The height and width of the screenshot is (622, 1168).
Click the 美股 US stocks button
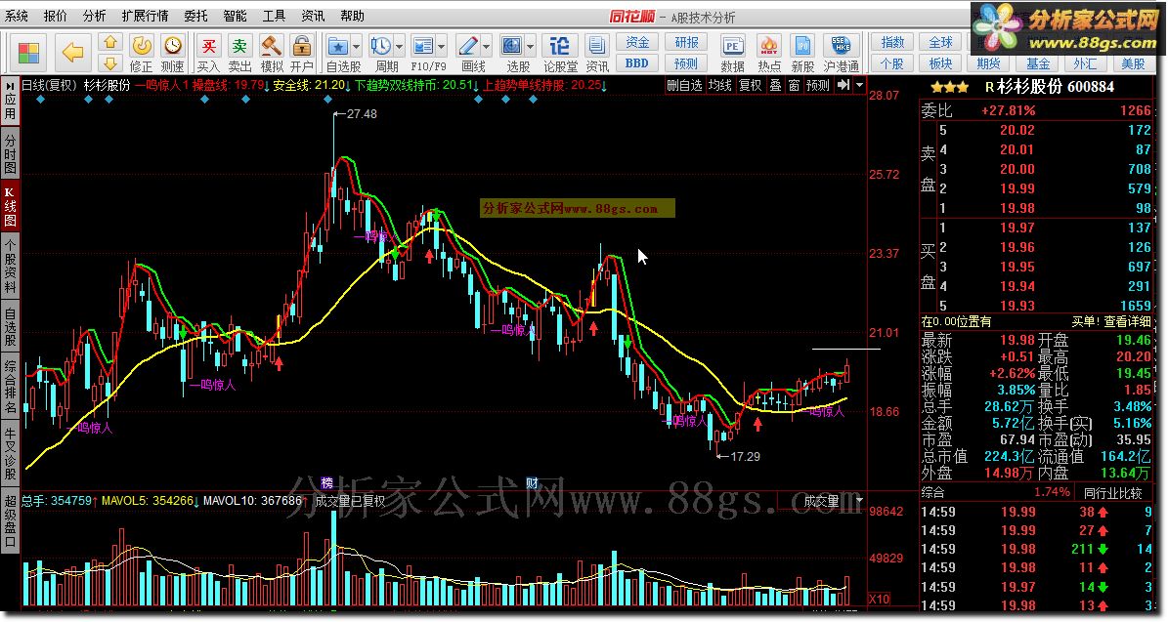pyautogui.click(x=1134, y=63)
